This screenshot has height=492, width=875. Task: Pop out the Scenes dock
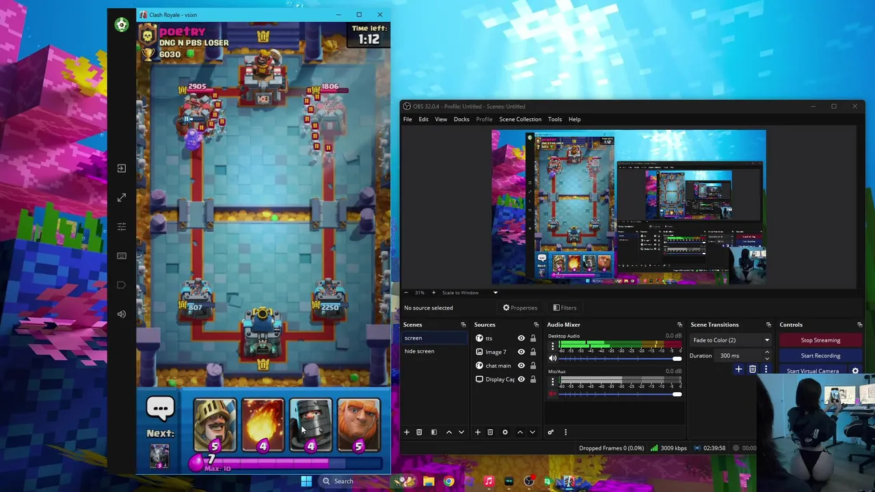point(463,325)
